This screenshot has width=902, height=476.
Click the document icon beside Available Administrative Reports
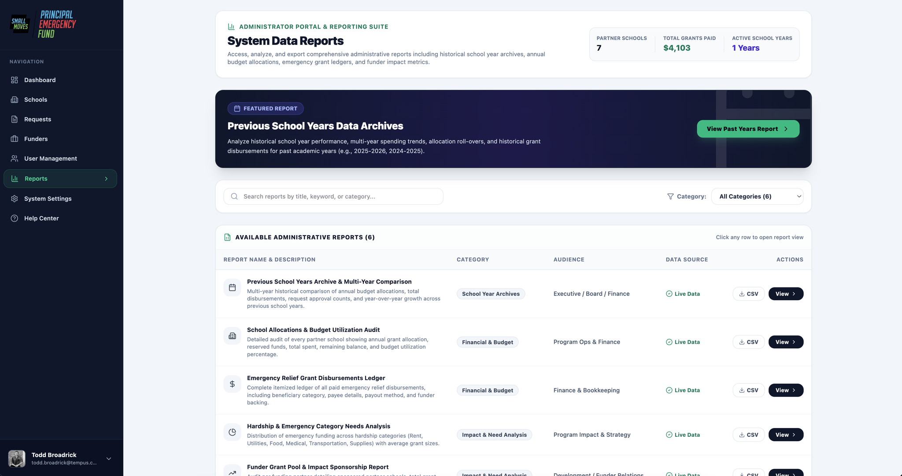point(227,237)
